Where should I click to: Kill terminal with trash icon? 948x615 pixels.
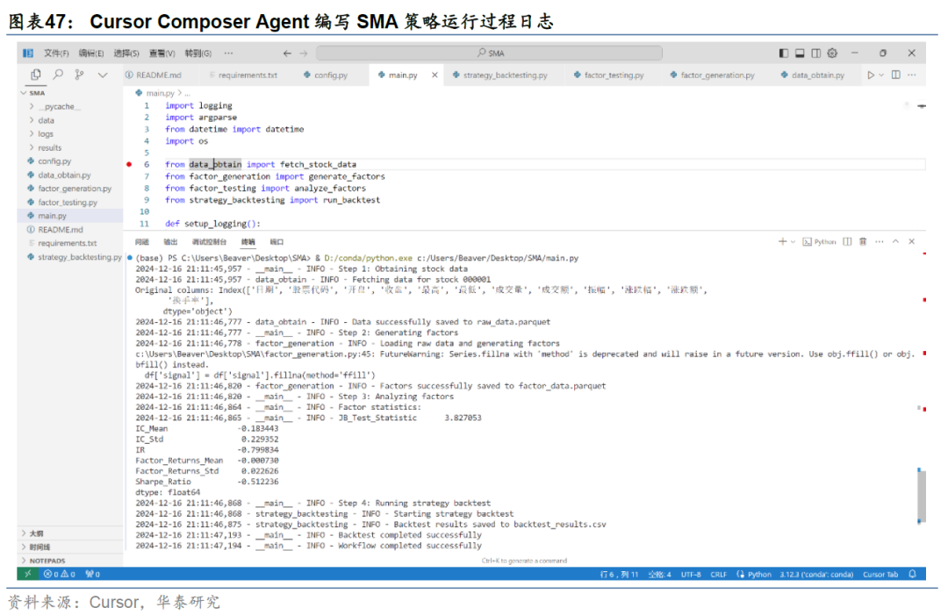pos(863,241)
